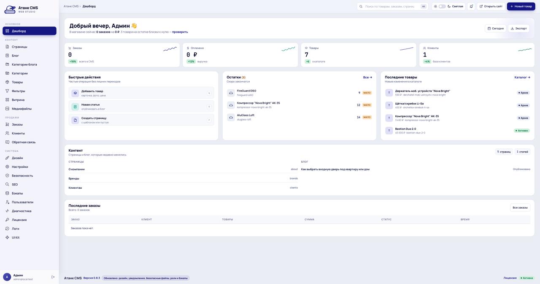Screen dimensions: 540x284
Task: Follow the проверить link in the greeting
Action: point(180,32)
